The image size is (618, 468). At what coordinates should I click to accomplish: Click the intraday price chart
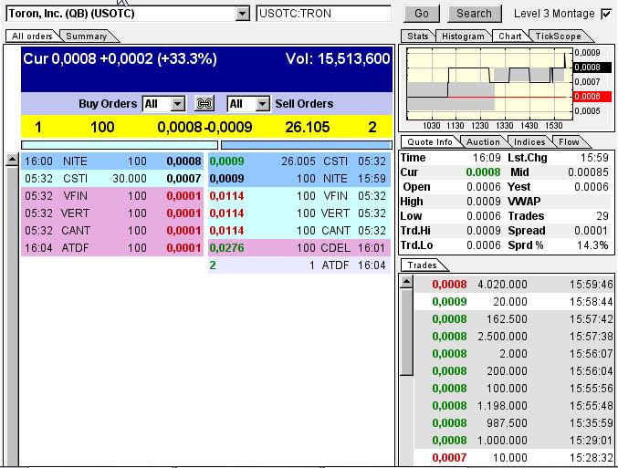[x=489, y=84]
